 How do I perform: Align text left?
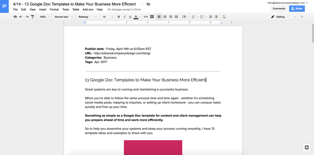pyautogui.click(x=159, y=17)
